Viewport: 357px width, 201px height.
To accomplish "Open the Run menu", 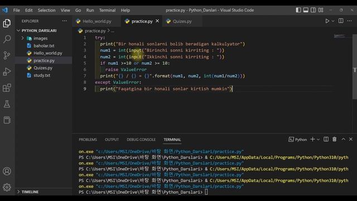I will [90, 10].
